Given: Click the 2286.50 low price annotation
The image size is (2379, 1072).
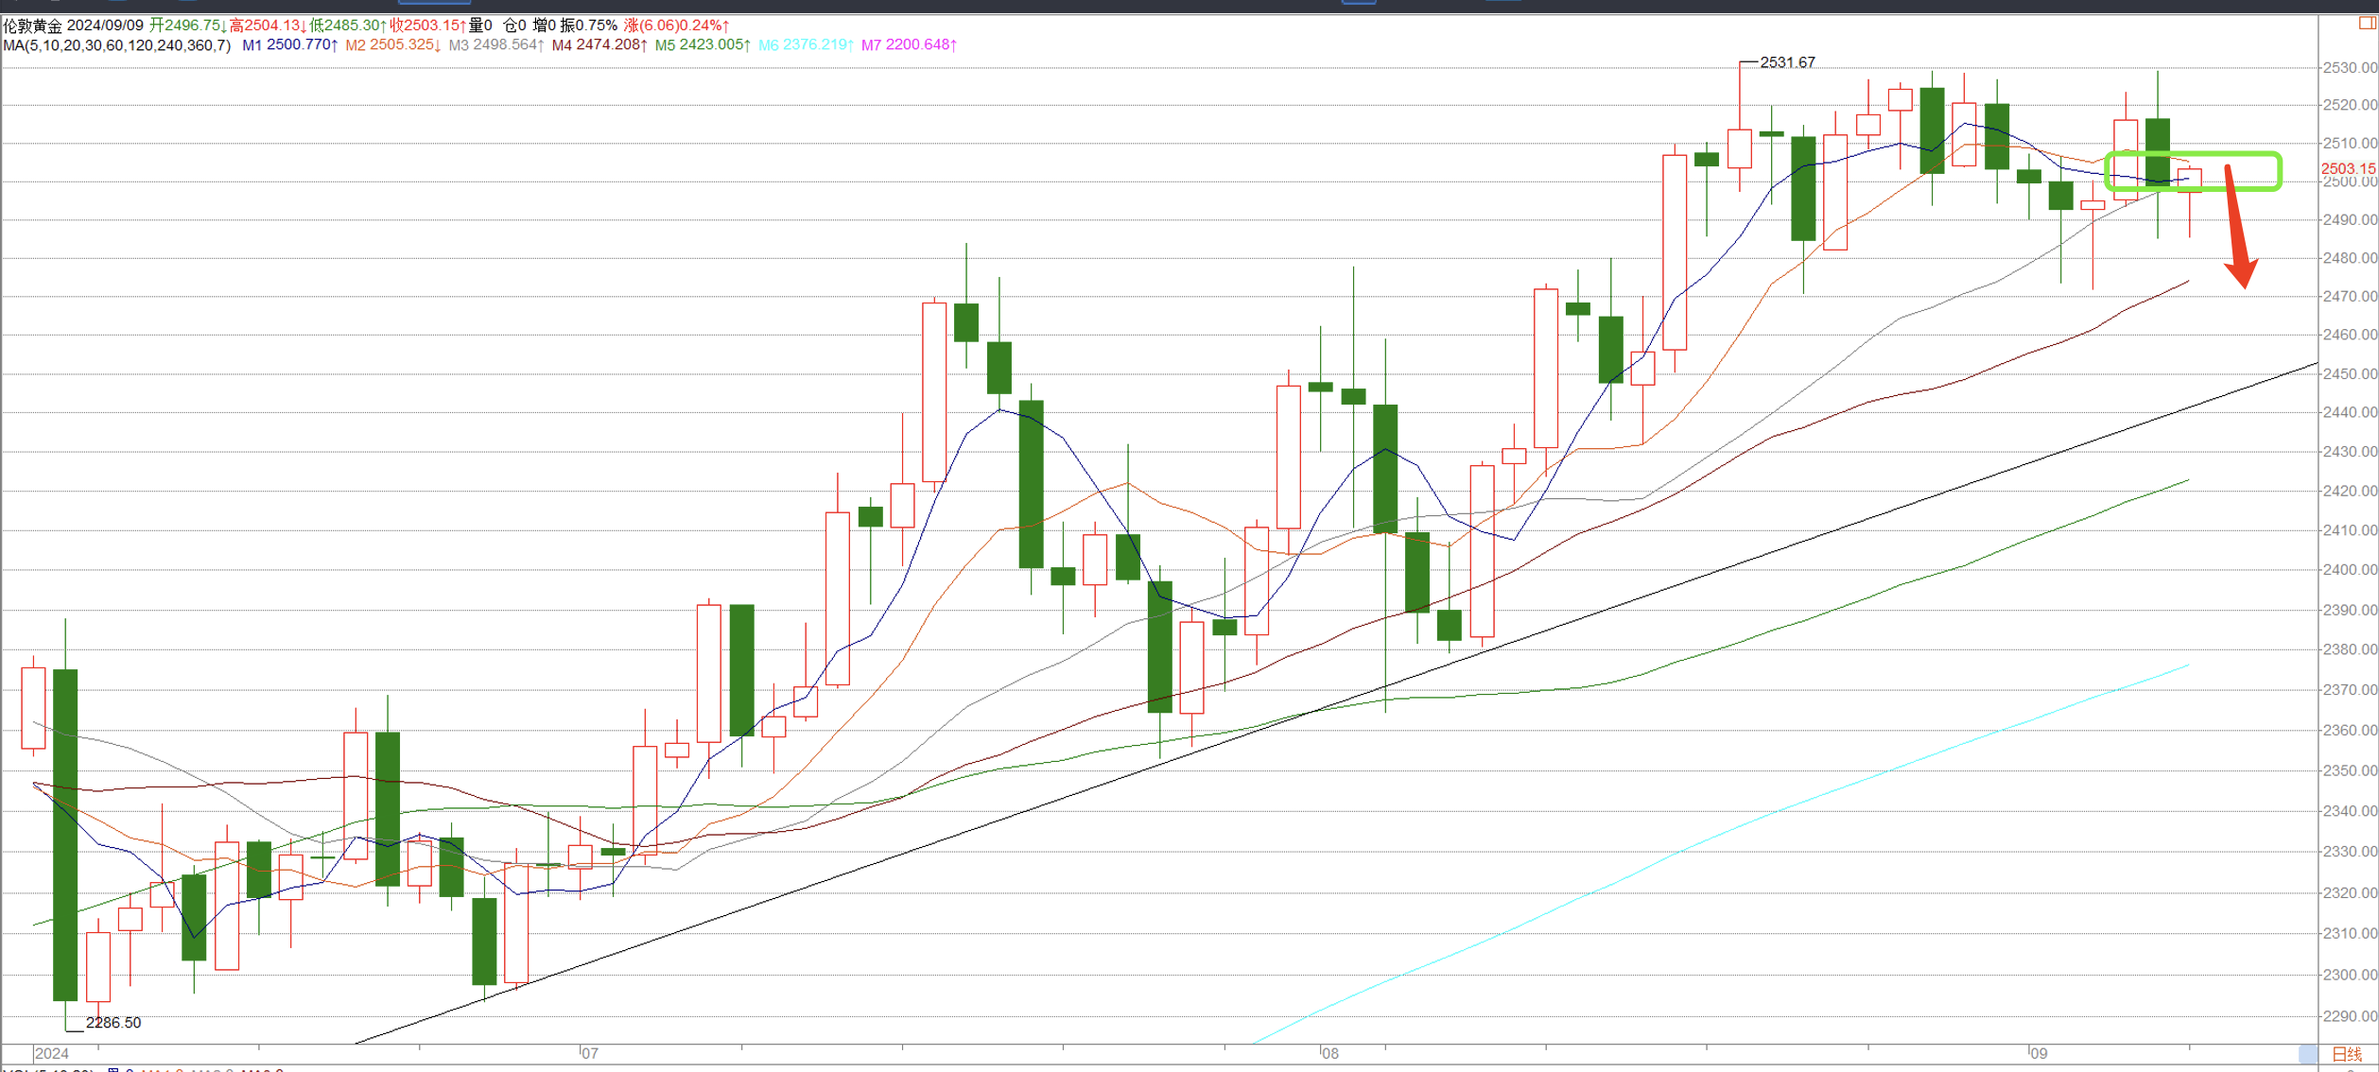Looking at the screenshot, I should [113, 1023].
